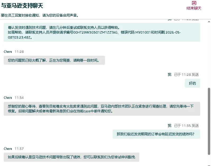Viewport: 211px width, 166px height.
Task: Click the scrollbar up arrow
Action: coord(209,21)
